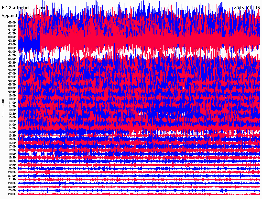
Task: Click the '03:30' time label
Action: point(12,48)
